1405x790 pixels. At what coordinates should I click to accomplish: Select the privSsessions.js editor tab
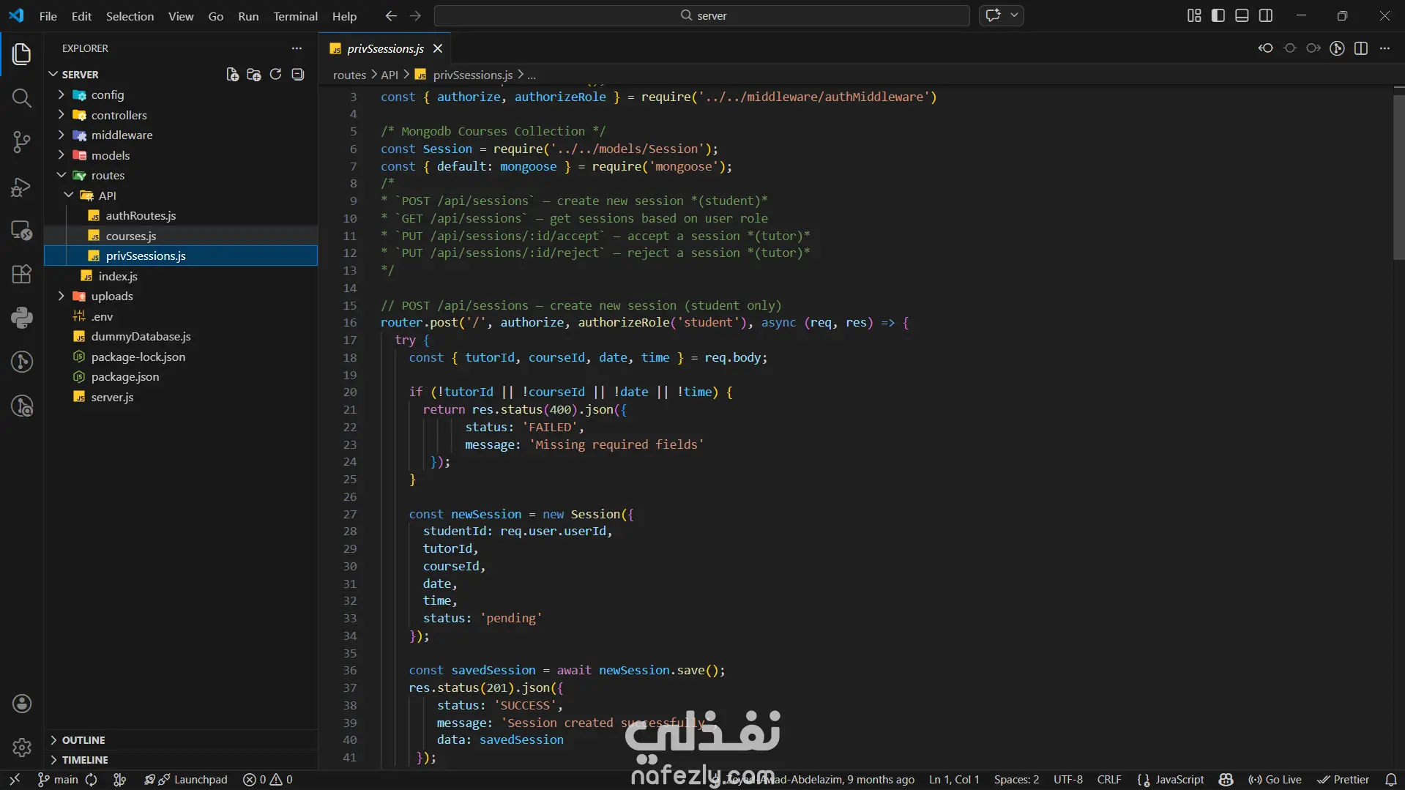pyautogui.click(x=385, y=48)
